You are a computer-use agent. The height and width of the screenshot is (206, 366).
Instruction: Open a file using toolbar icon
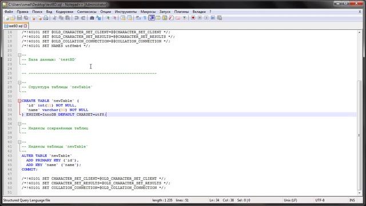pos(13,18)
